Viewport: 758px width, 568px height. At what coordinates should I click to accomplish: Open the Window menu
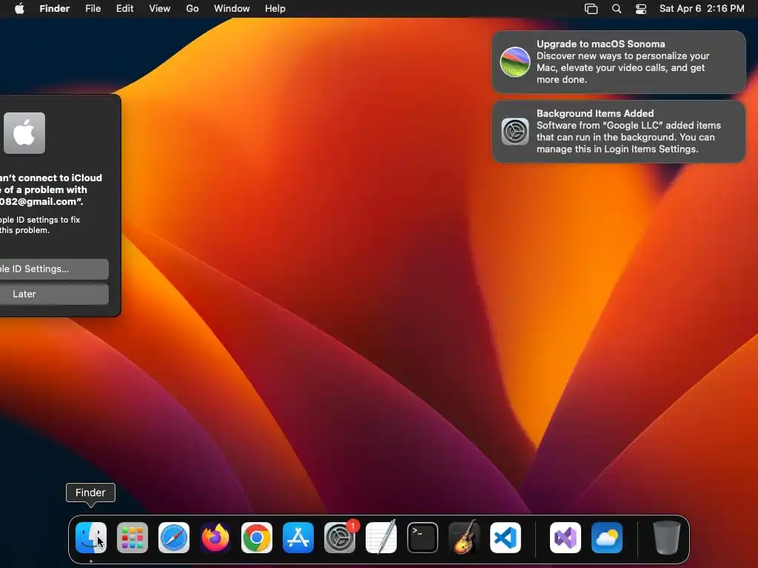click(x=232, y=9)
